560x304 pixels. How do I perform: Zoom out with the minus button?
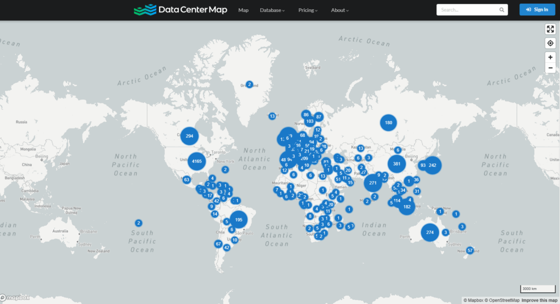coord(550,68)
